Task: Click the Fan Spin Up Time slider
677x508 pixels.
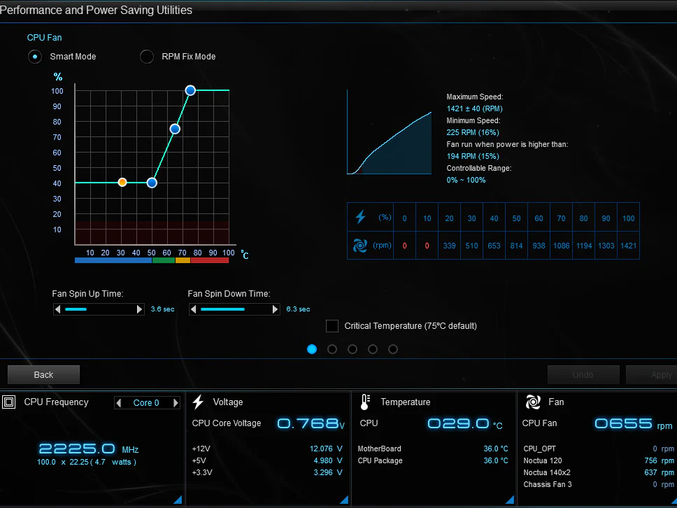Action: click(98, 309)
